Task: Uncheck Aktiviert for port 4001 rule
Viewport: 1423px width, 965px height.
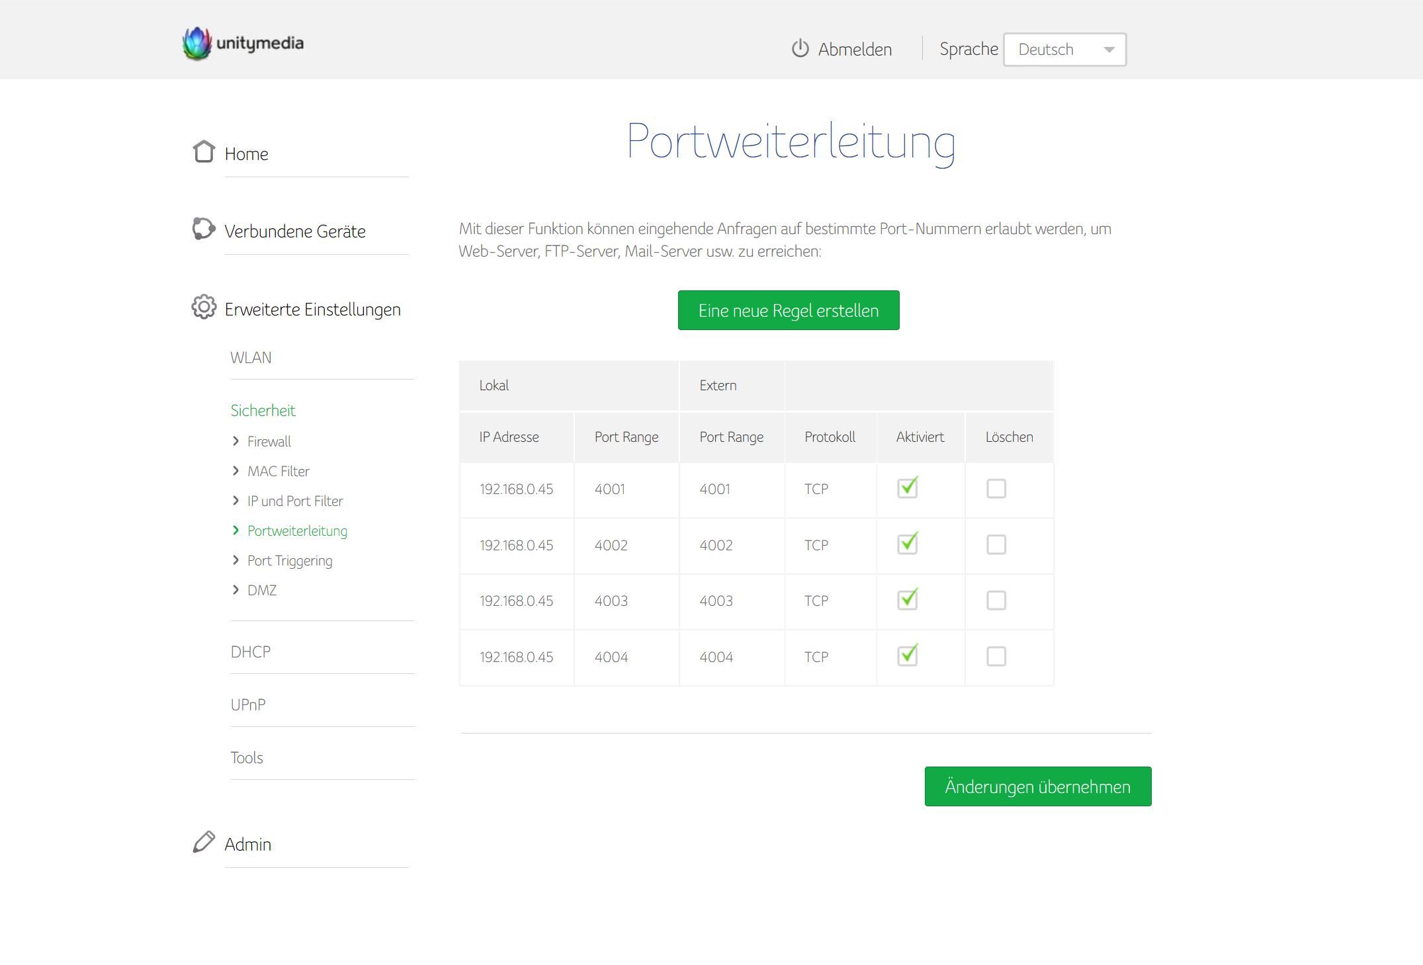Action: point(908,488)
